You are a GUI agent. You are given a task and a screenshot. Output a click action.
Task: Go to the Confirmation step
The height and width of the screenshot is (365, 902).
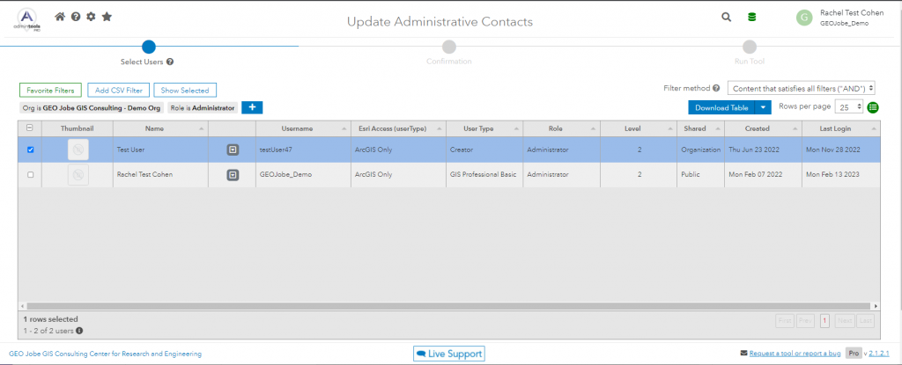click(449, 47)
